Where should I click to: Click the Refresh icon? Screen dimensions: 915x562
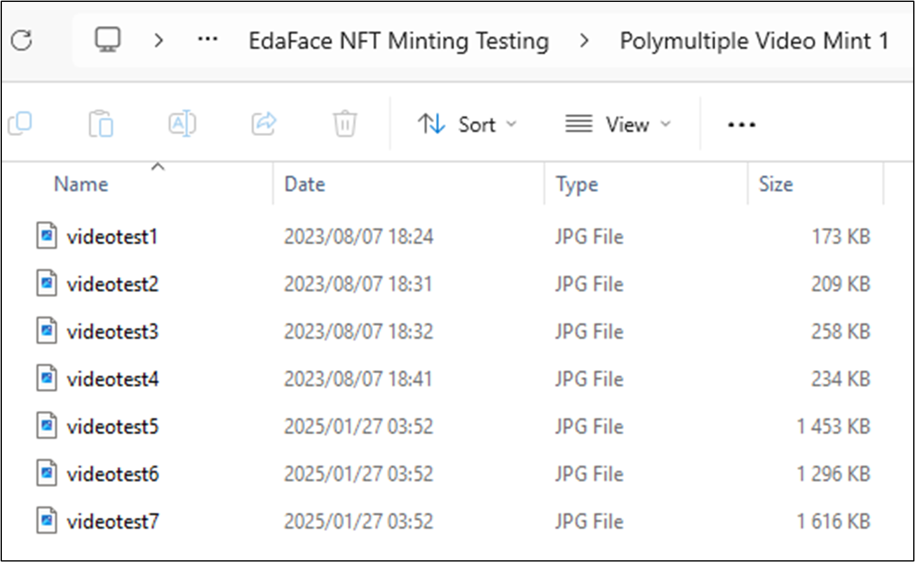tap(22, 41)
